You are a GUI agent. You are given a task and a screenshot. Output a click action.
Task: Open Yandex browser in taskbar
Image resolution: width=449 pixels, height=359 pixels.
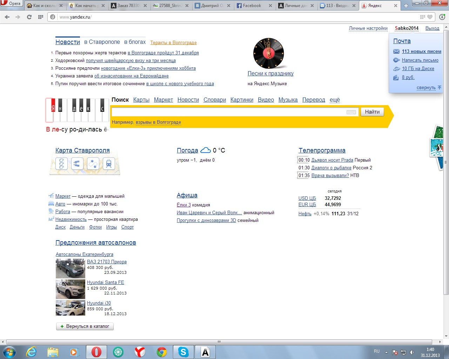point(140,352)
